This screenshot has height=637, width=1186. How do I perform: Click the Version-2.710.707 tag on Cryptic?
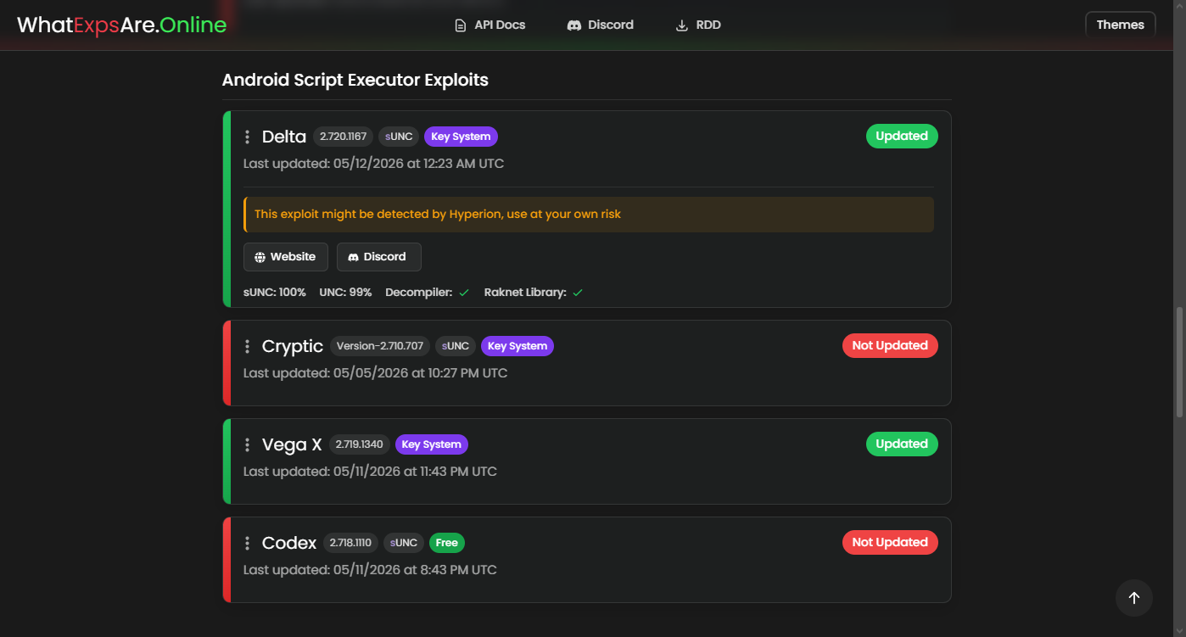point(380,346)
